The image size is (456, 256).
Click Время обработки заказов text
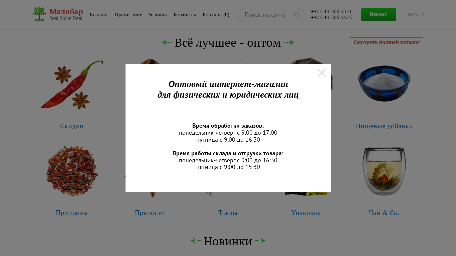228,126
